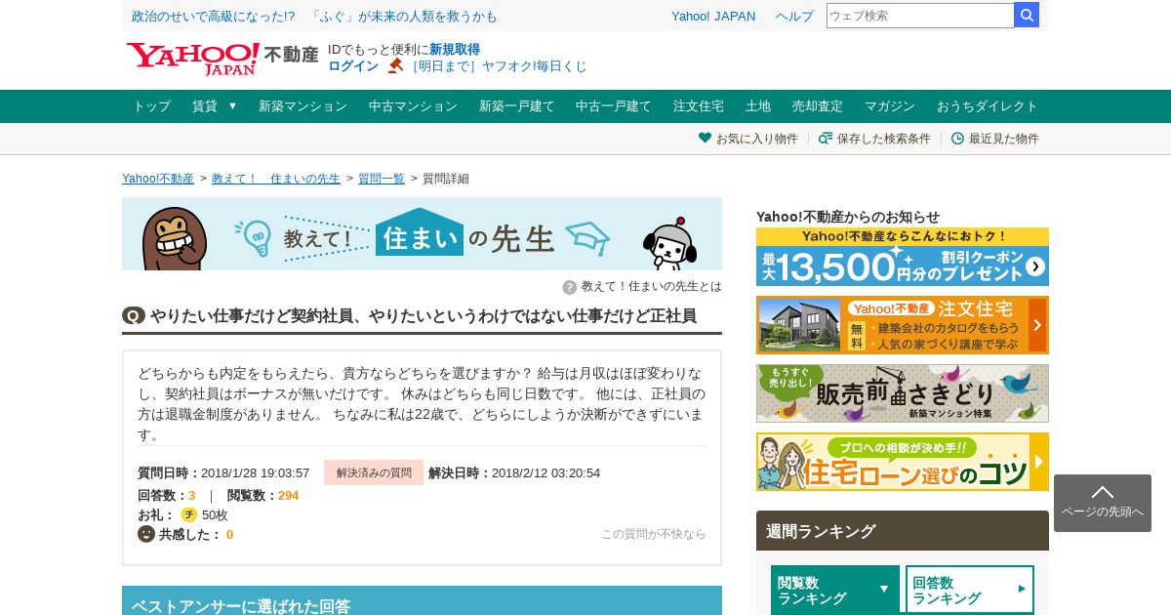Click the clock icon for 最近見た物件

957,139
